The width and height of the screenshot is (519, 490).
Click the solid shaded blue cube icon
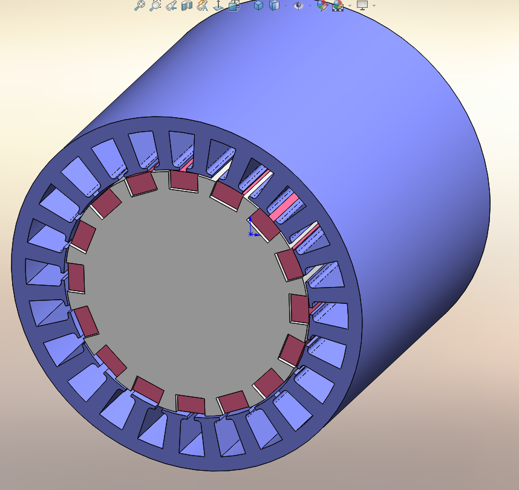(x=258, y=5)
